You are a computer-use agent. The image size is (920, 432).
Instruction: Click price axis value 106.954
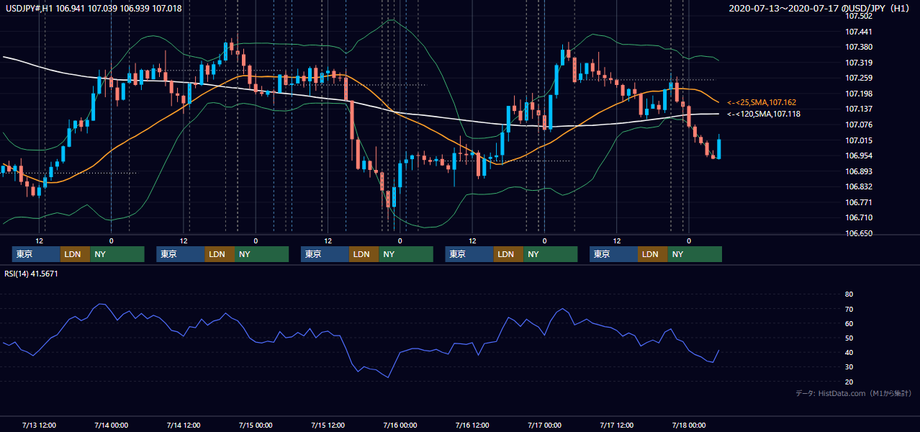pyautogui.click(x=860, y=156)
